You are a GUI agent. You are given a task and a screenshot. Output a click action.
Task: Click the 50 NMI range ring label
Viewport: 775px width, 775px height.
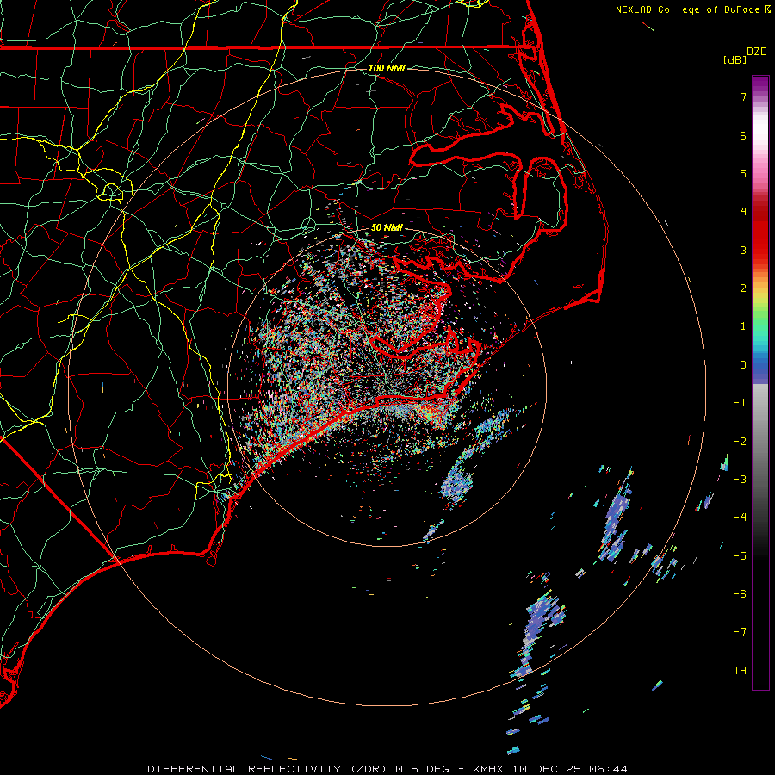click(387, 227)
